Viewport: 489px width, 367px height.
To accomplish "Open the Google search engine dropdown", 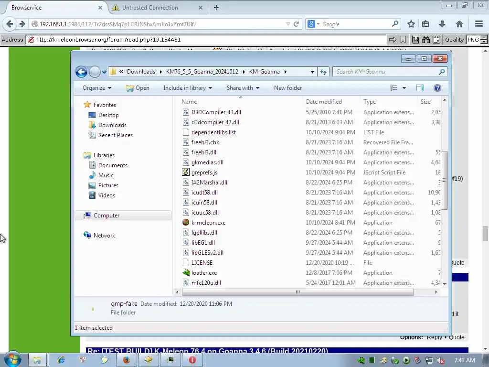I will (x=319, y=24).
